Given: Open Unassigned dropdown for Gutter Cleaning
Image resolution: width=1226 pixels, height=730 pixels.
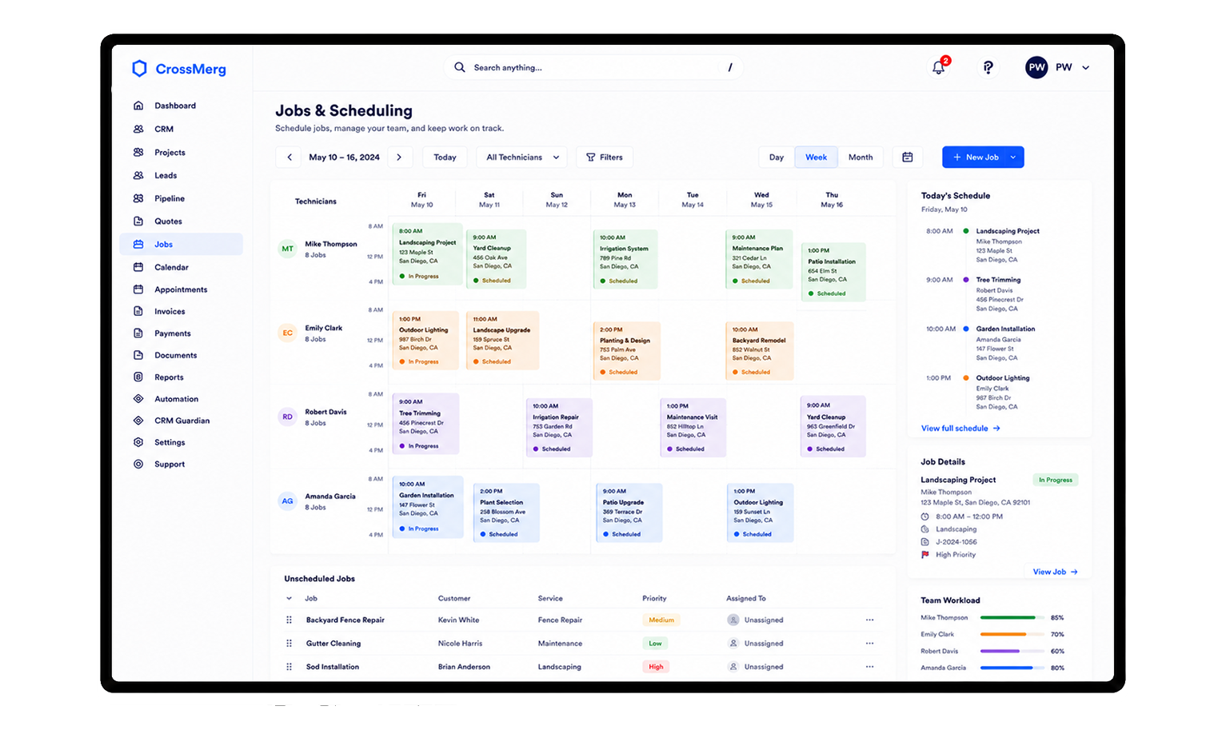Looking at the screenshot, I should click(x=756, y=643).
